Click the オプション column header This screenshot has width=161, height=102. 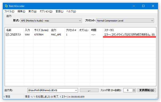[84, 30]
